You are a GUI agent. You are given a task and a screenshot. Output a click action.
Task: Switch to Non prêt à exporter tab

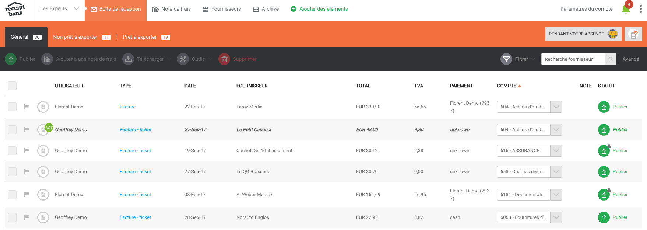(81, 37)
